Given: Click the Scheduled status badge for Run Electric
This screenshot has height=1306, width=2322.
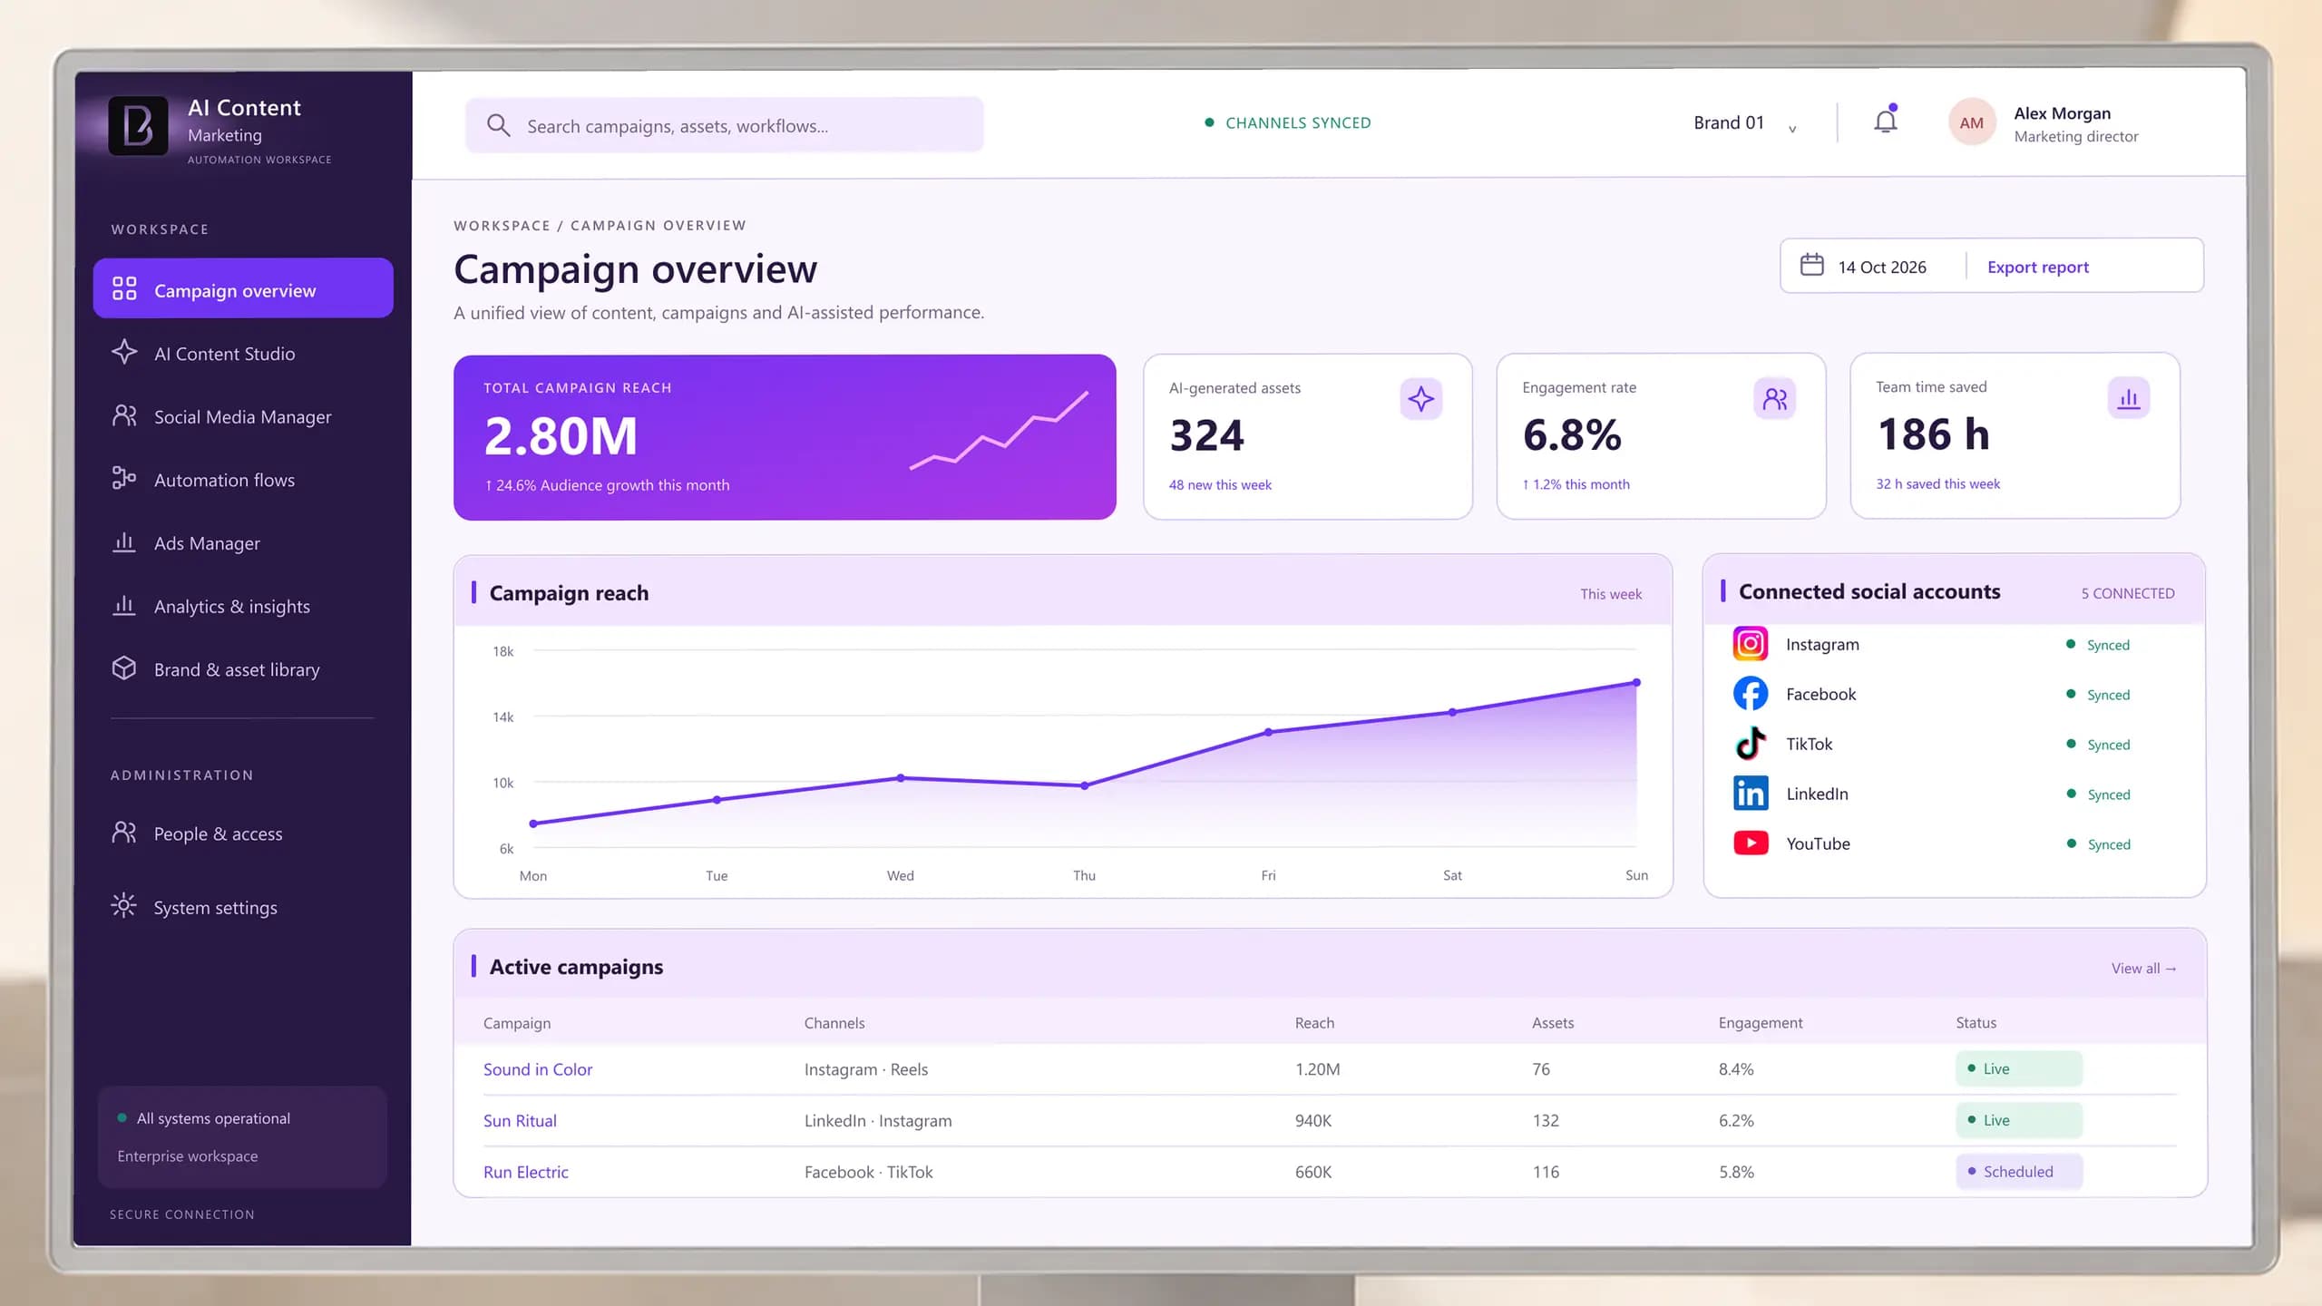Looking at the screenshot, I should click(2018, 1172).
